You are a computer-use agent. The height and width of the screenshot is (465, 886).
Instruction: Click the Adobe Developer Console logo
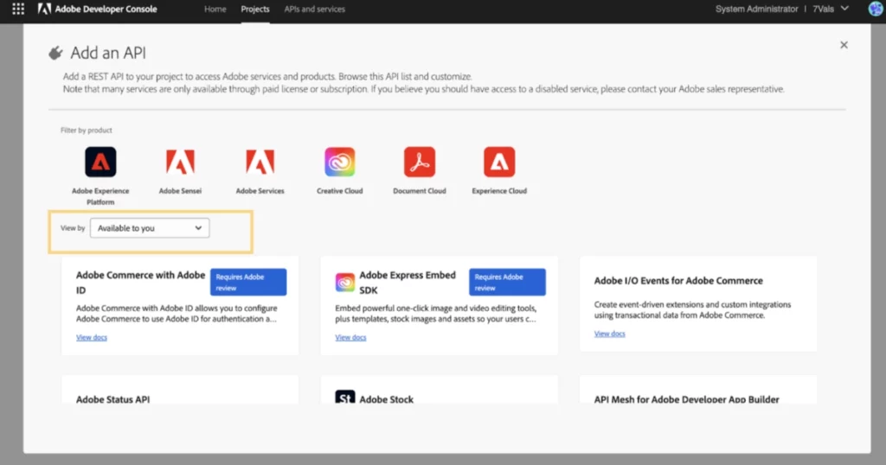[x=97, y=9]
